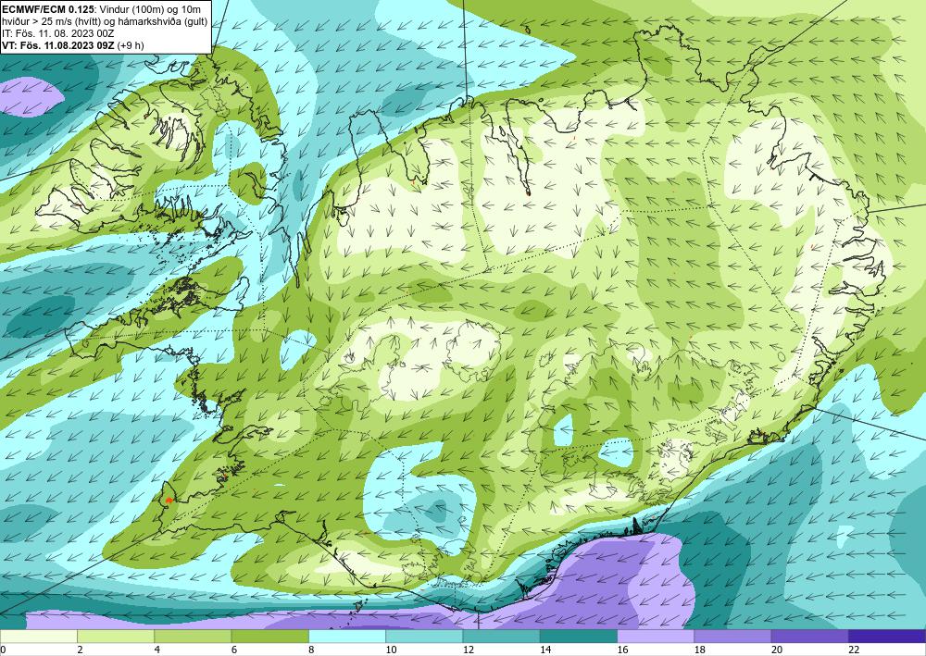Pick the light lavender 16–18 m/s legend swatch
Viewport: 926px width, 656px height.
[x=656, y=637]
